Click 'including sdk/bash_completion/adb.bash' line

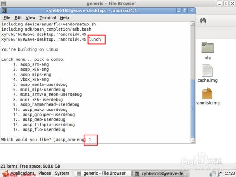click(x=46, y=29)
